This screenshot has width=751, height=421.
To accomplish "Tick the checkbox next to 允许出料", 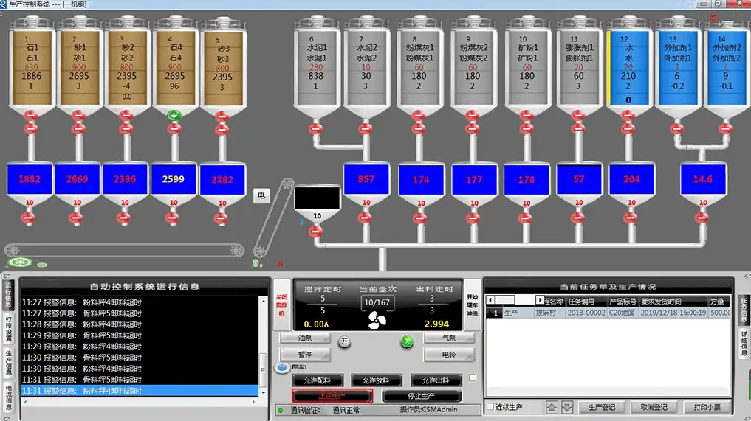I will (x=473, y=378).
